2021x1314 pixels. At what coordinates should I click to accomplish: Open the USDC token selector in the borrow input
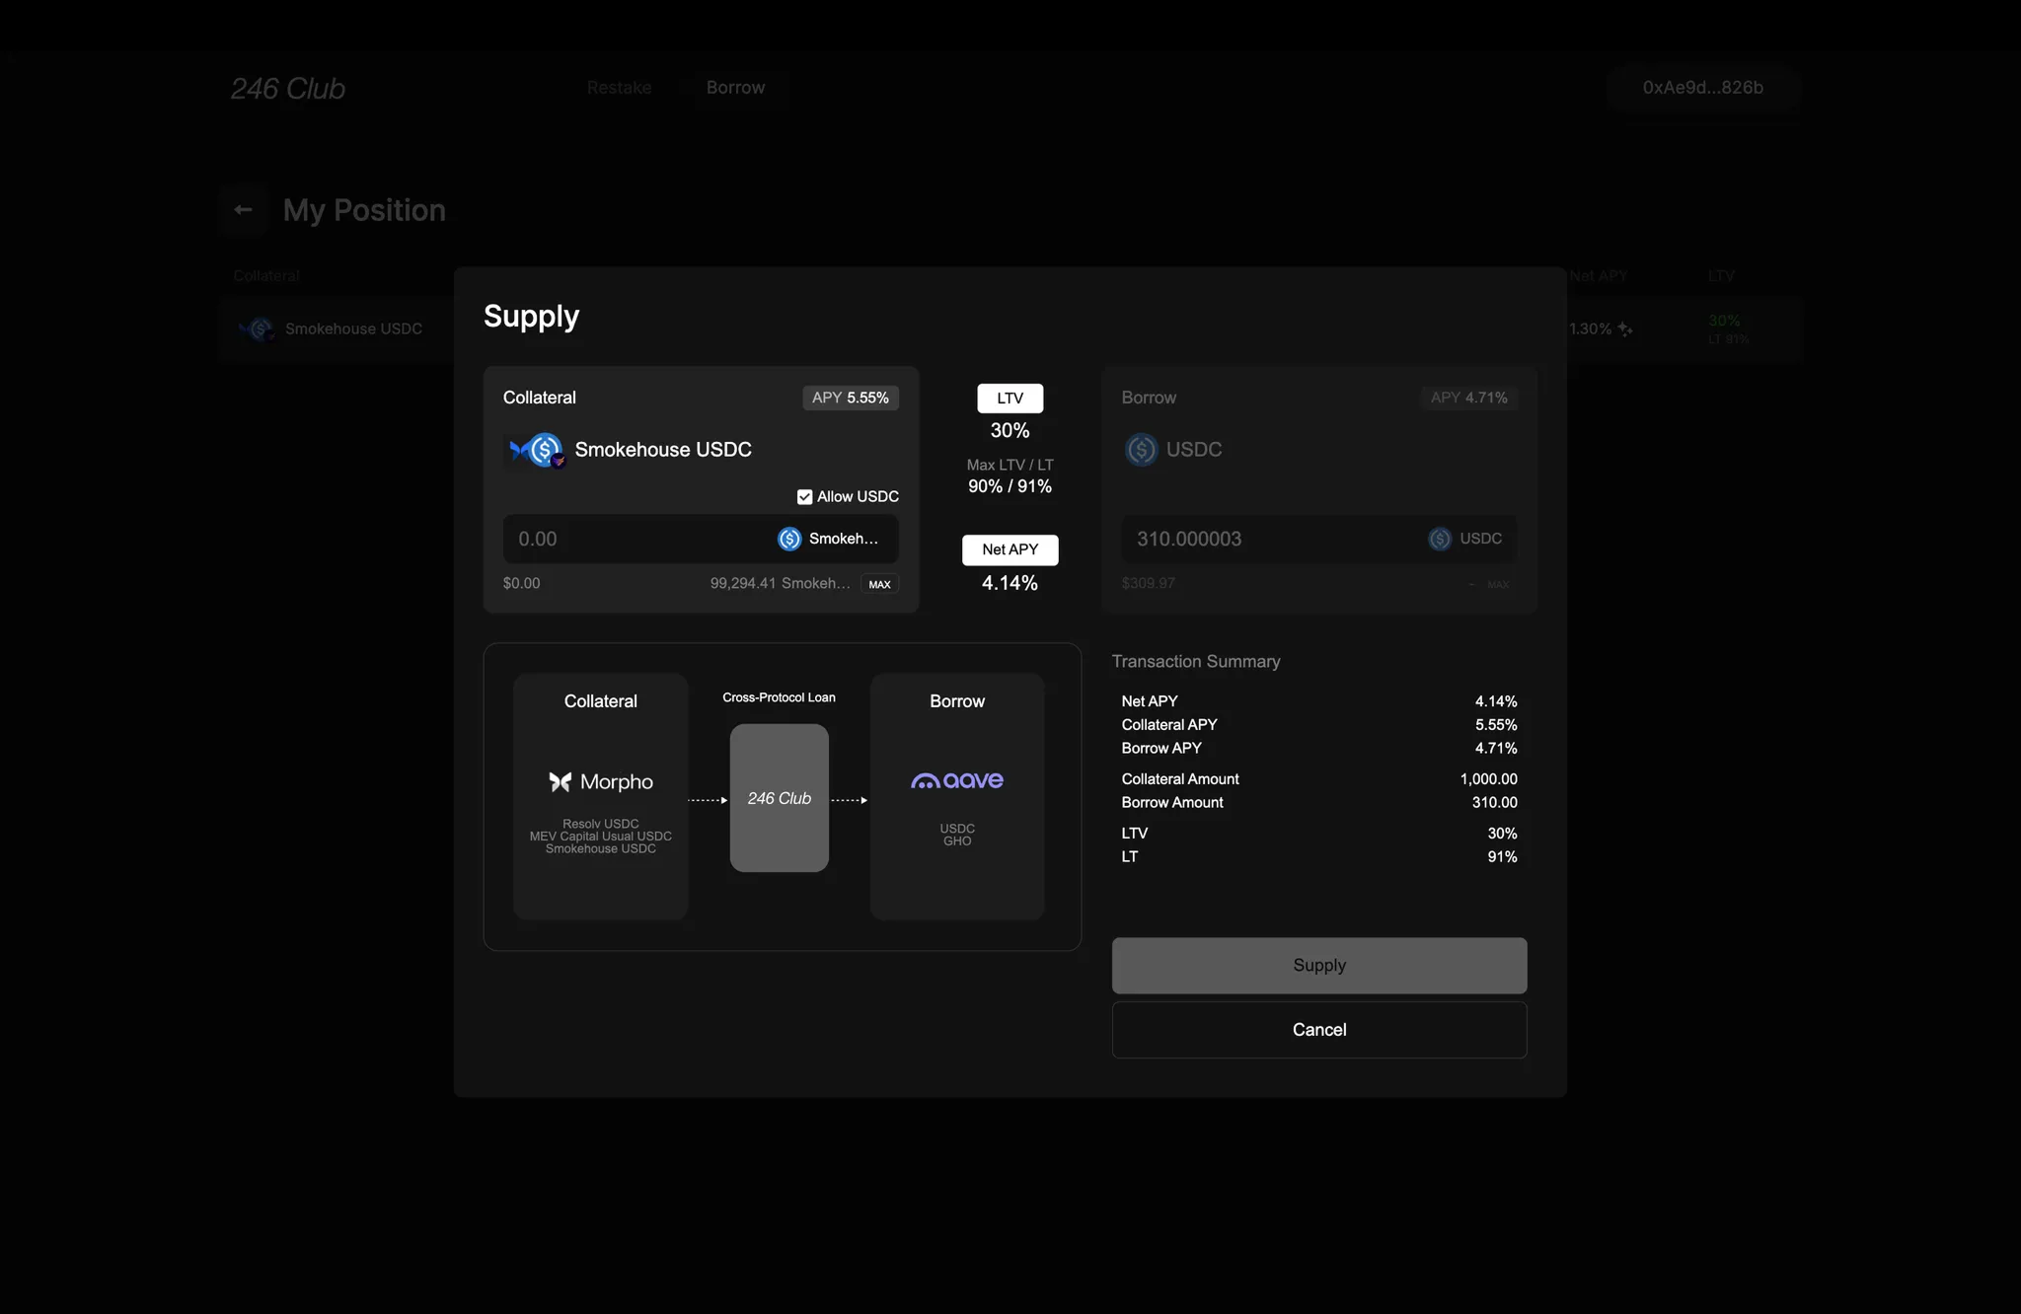[x=1465, y=539]
